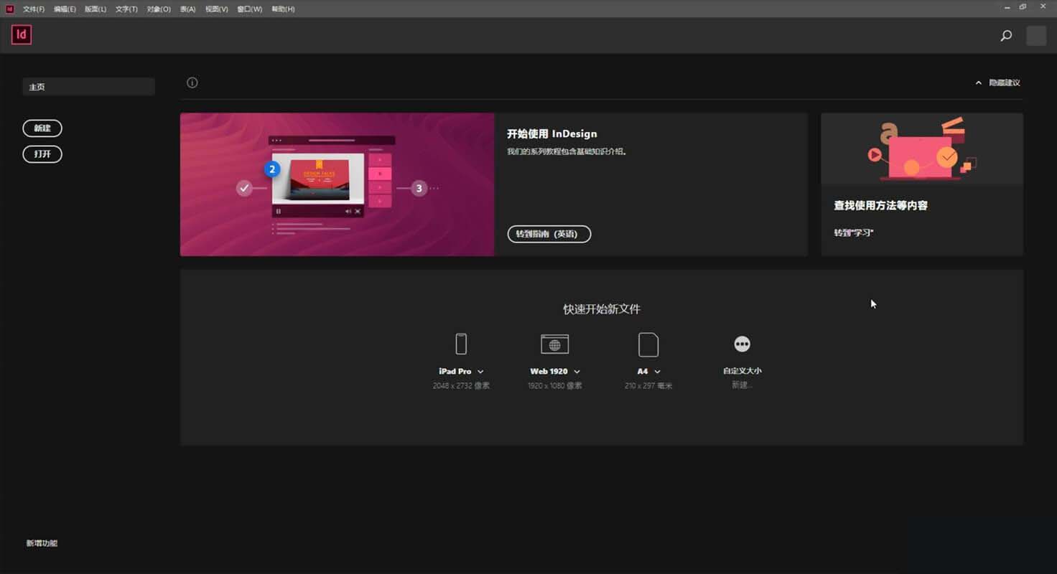Restore down the InDesign window
This screenshot has width=1057, height=574.
click(x=1023, y=7)
